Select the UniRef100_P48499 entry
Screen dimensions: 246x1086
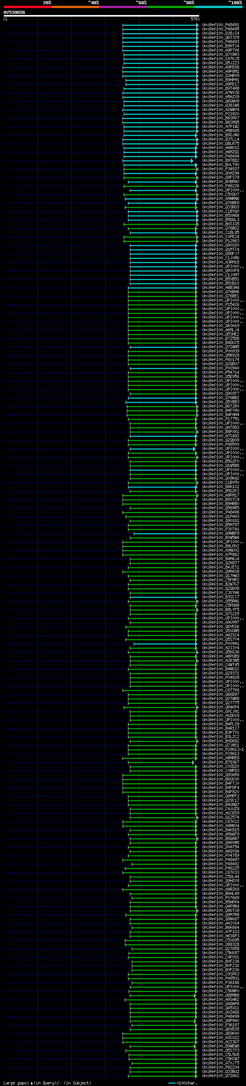coord(221,1016)
